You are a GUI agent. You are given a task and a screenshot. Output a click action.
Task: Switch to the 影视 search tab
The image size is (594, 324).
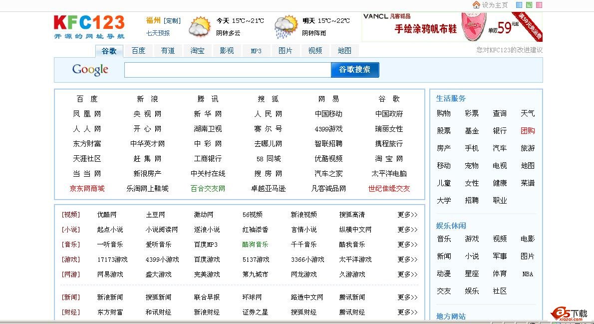coord(227,51)
